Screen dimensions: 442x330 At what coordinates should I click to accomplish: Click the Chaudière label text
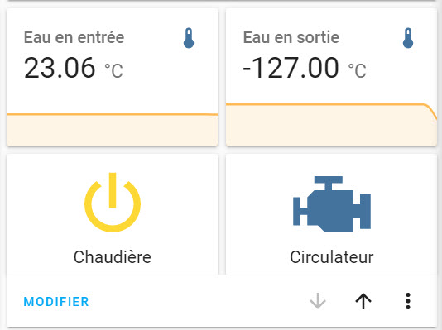[113, 257]
